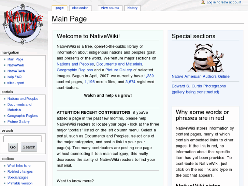Open the history tab
Image resolution: width=248 pixels, height=186 pixels.
(x=132, y=8)
